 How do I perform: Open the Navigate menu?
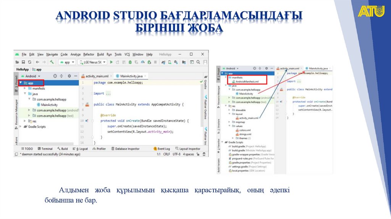pyautogui.click(x=52, y=54)
